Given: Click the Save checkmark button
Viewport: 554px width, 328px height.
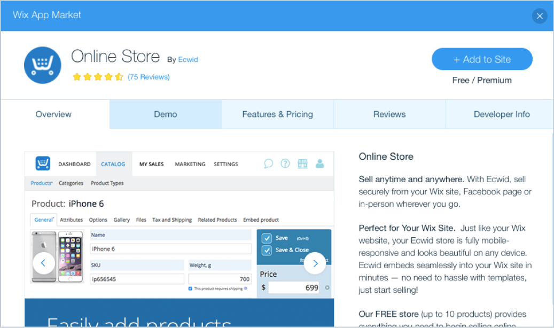Looking at the screenshot, I should (x=267, y=238).
